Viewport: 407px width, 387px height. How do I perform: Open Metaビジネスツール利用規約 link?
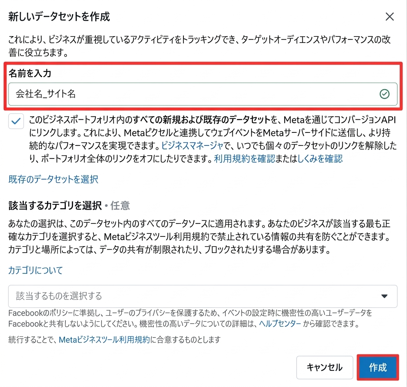click(104, 339)
